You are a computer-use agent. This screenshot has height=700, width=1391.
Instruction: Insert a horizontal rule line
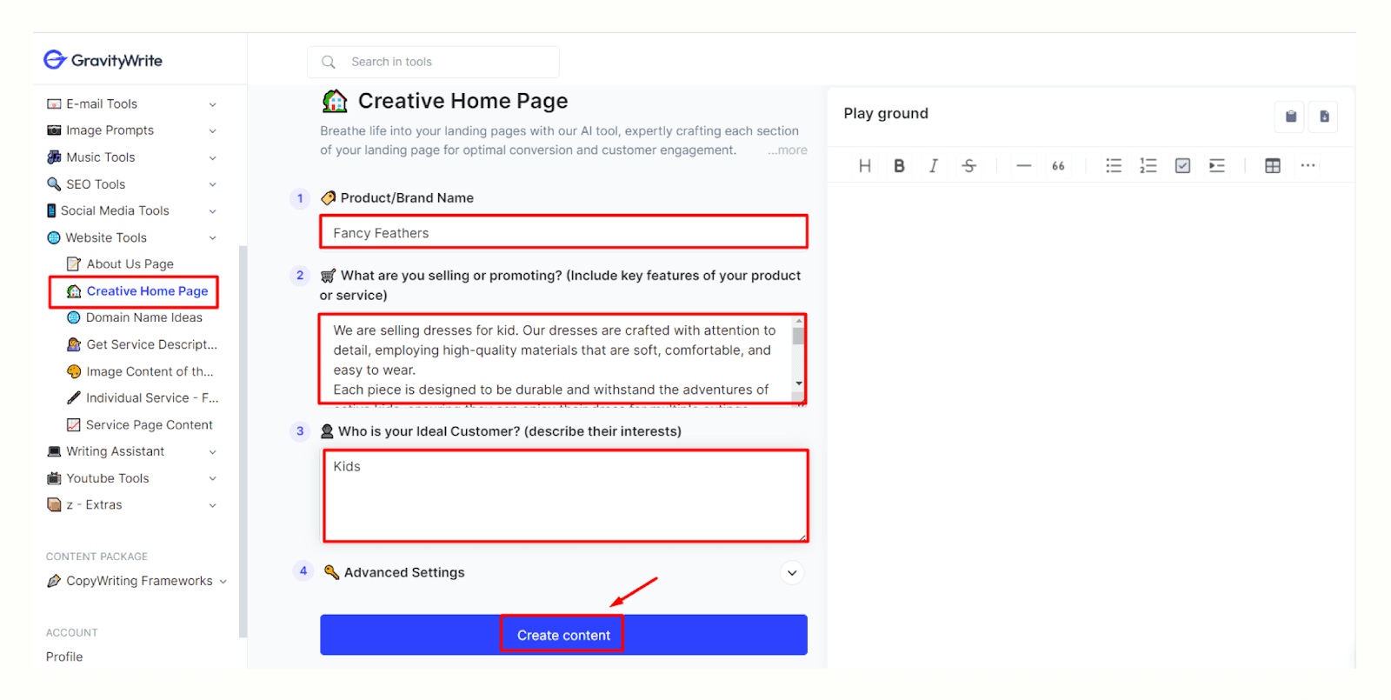tap(1024, 166)
